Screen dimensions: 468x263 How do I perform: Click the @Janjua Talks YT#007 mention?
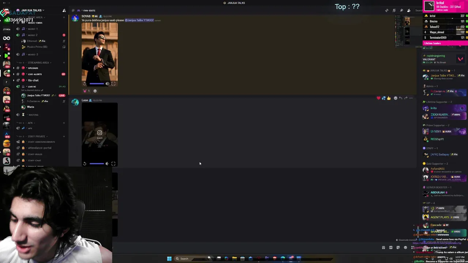coord(139,20)
